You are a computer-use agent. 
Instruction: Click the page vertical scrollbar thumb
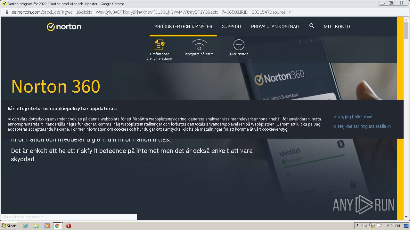tap(406, 30)
